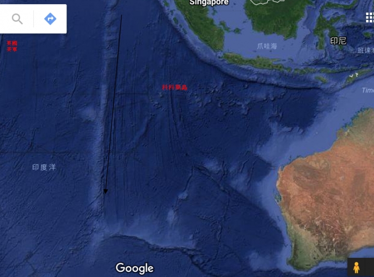Click the 印尼 country label
The image size is (374, 277).
[x=338, y=41]
